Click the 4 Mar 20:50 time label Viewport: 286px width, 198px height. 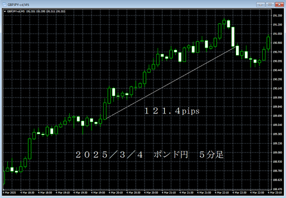[x=151, y=193]
